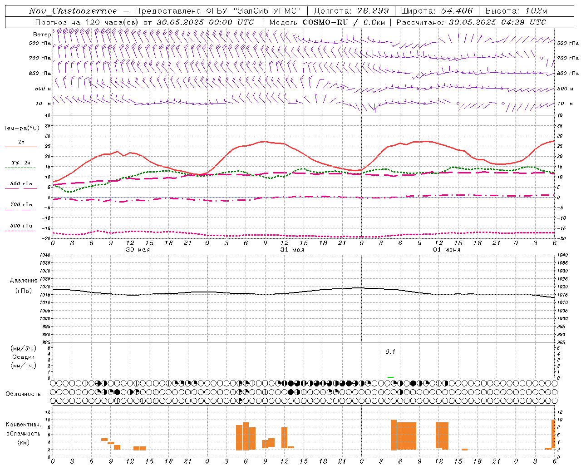Click the '(км)' convective cloud unit label

(23, 442)
